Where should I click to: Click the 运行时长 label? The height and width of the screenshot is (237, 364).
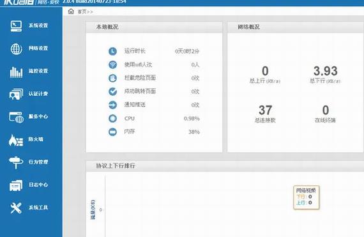tap(135, 51)
